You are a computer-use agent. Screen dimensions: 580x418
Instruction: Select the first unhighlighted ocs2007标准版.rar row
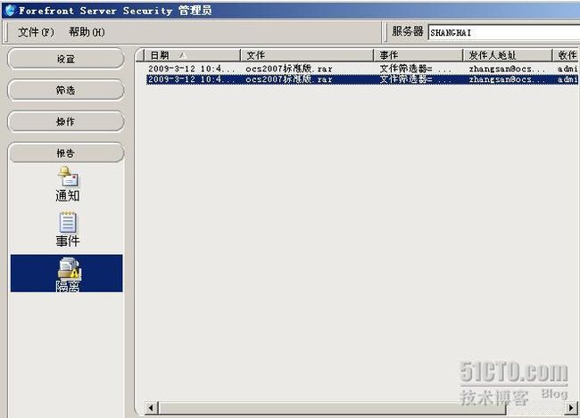pos(362,69)
